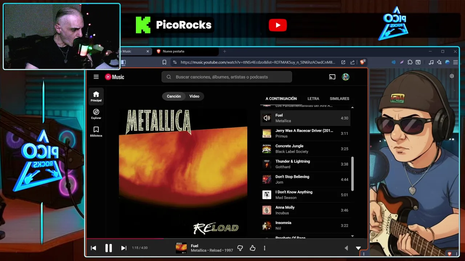Image resolution: width=465 pixels, height=261 pixels.
Task: Open the SIMILARES tab
Action: (x=339, y=99)
